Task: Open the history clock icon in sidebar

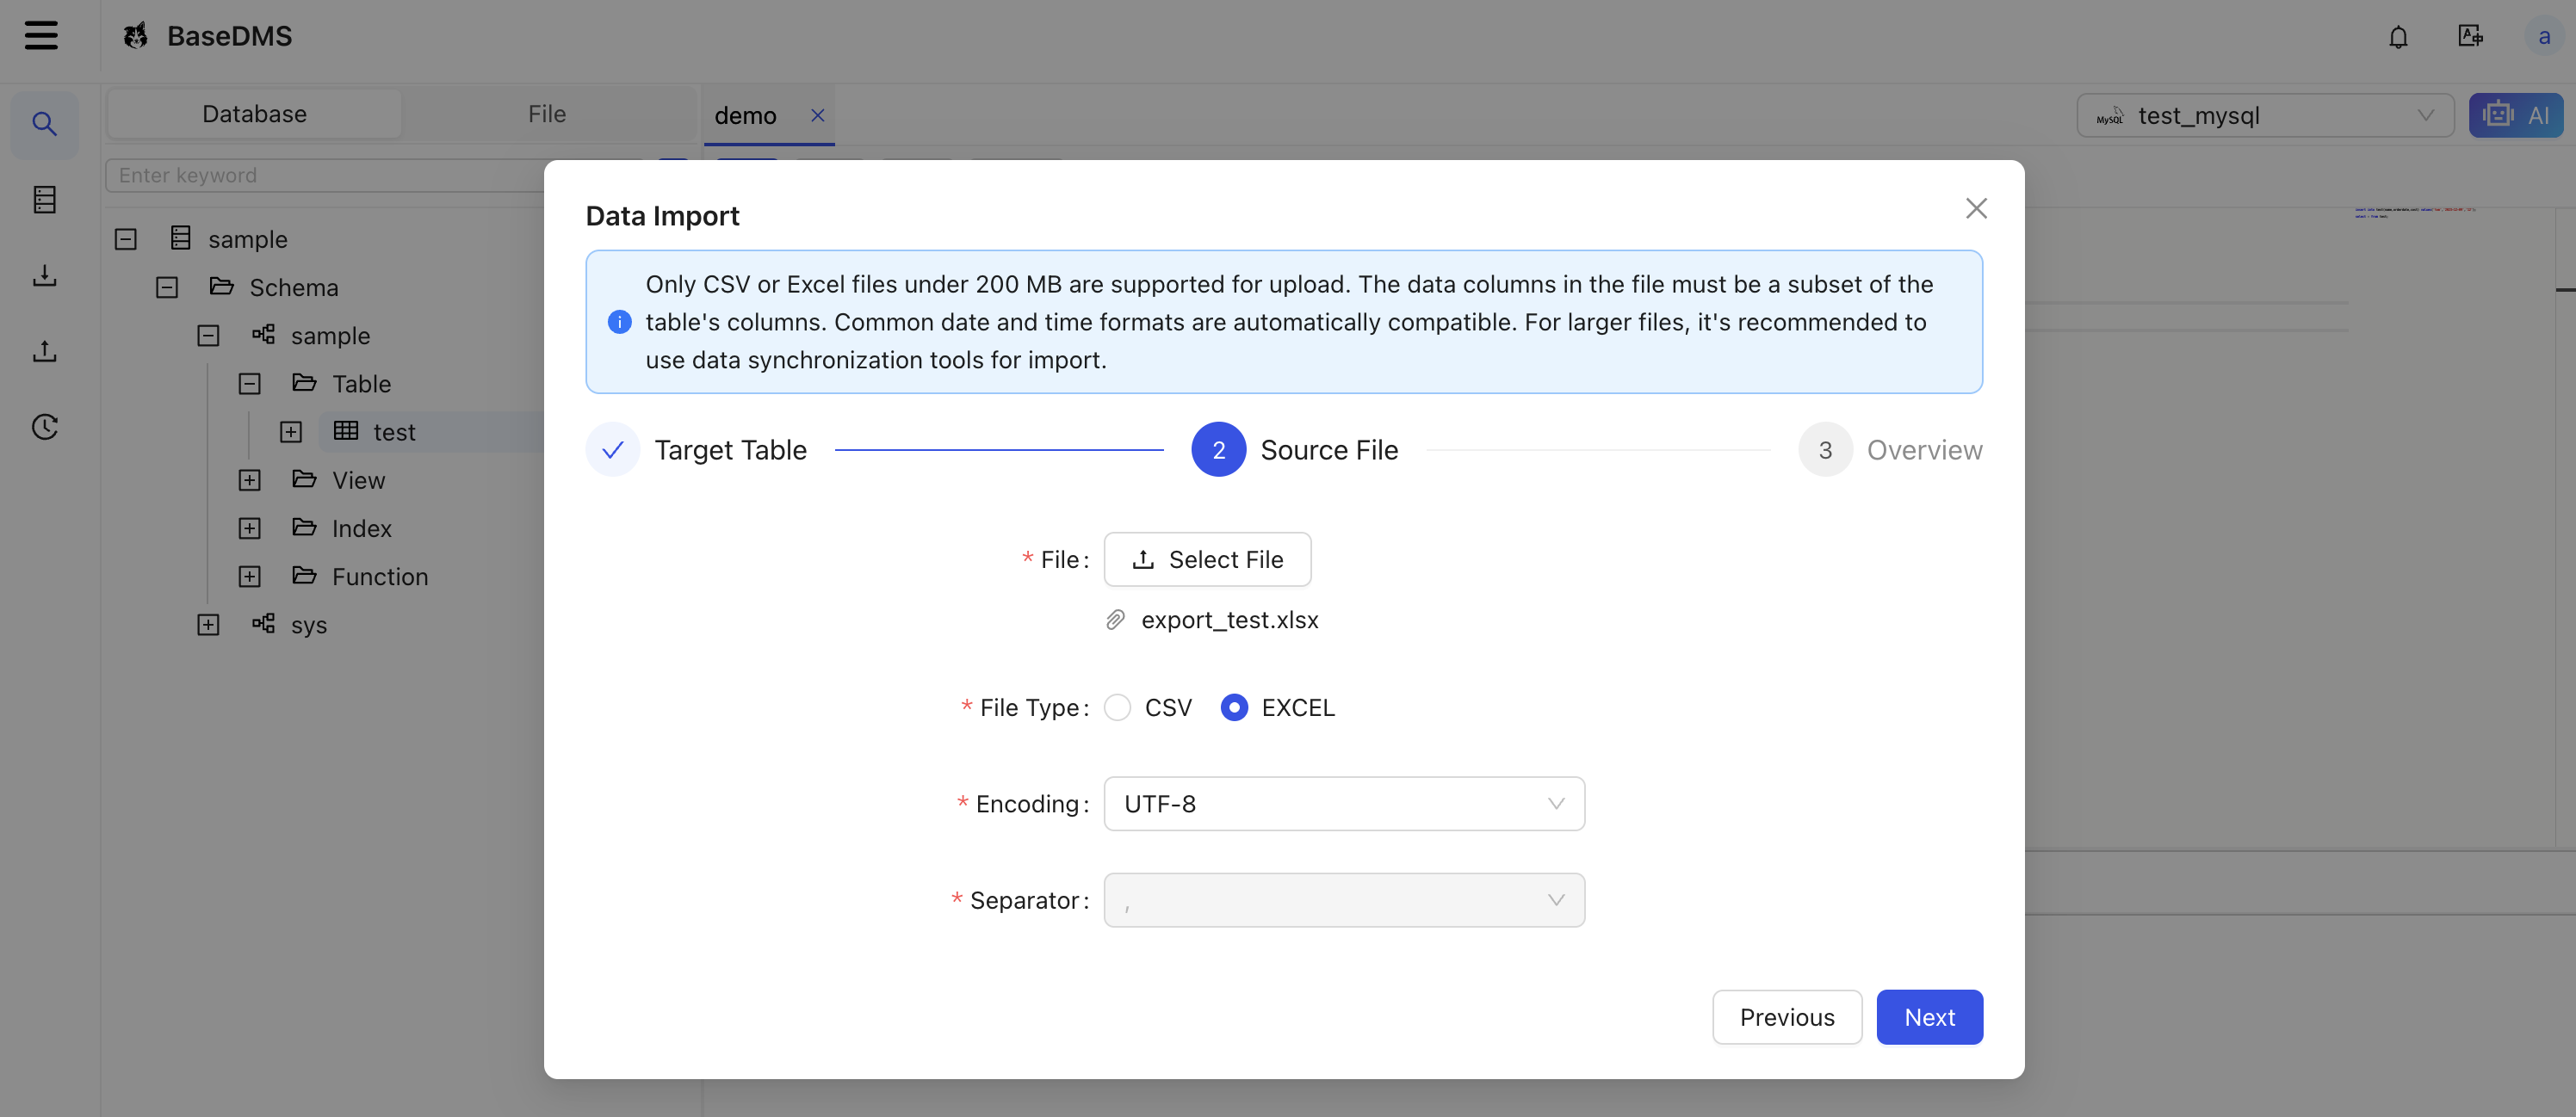Action: click(x=44, y=427)
